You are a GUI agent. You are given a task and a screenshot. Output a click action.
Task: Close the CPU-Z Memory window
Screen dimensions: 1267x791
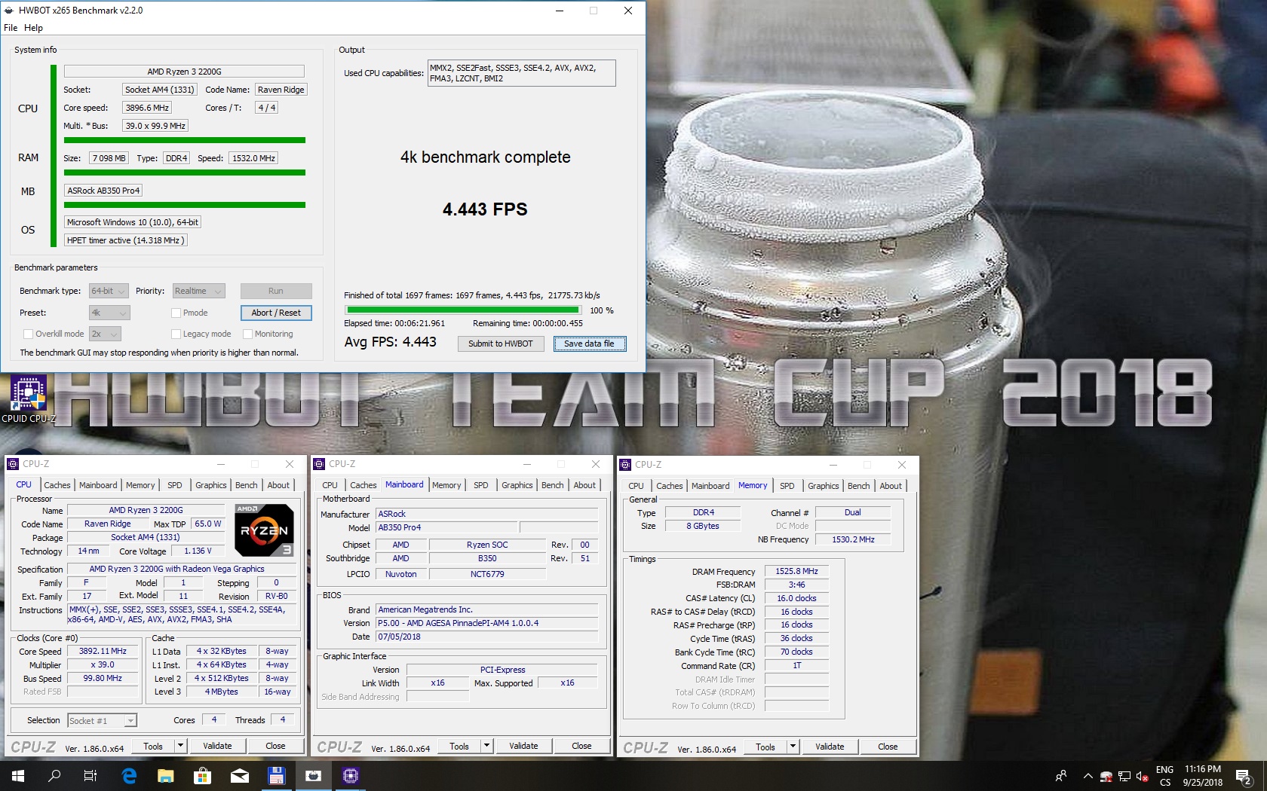(x=902, y=465)
